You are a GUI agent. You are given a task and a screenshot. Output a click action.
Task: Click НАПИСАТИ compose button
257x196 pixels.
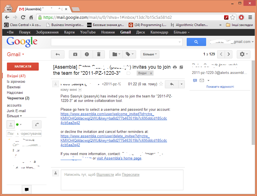click(x=23, y=66)
